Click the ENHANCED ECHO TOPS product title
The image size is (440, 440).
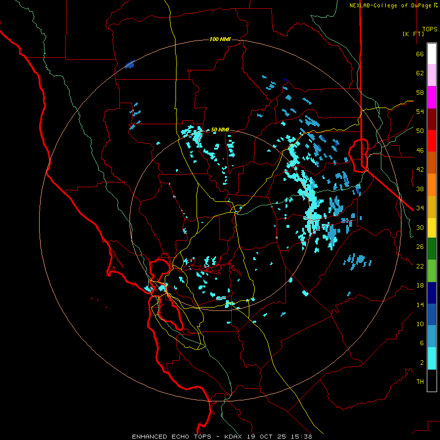point(172,437)
